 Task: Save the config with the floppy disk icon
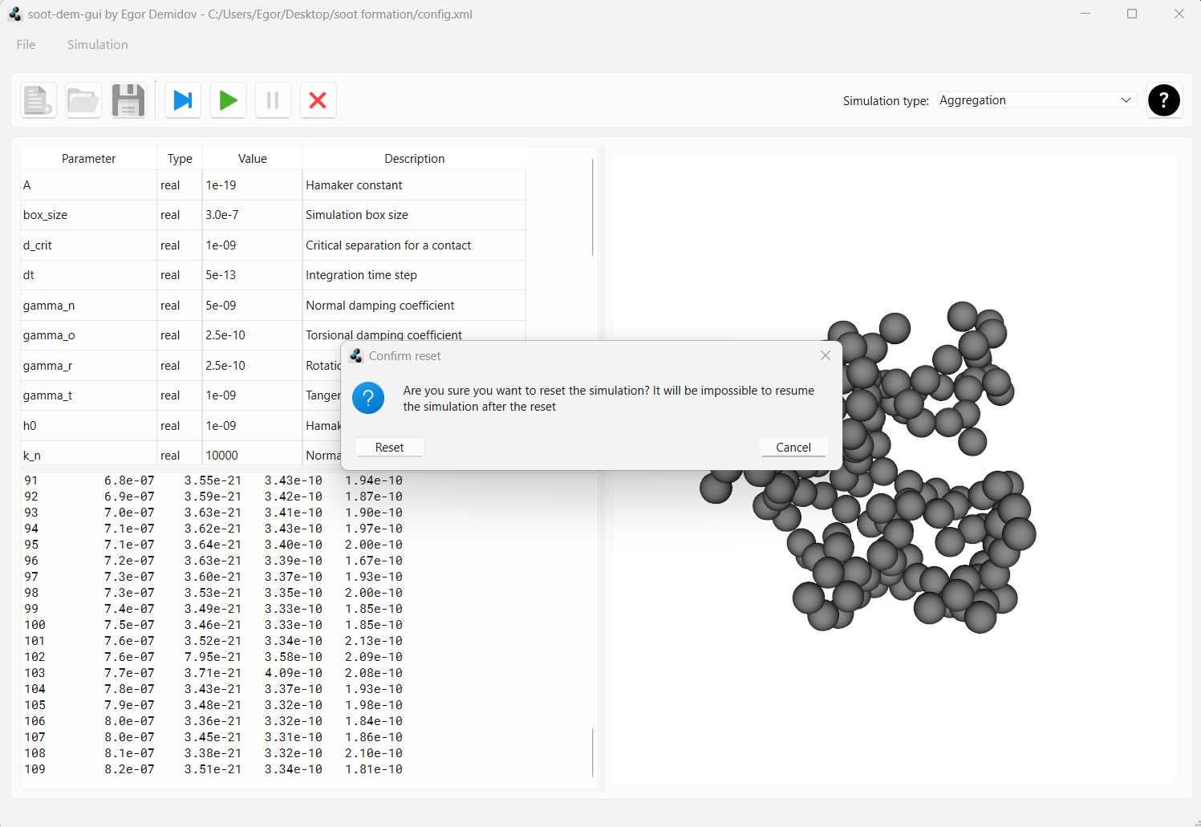(128, 100)
